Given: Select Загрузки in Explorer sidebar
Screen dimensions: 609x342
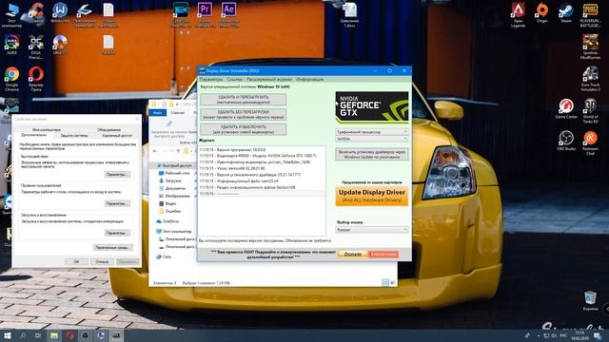Looking at the screenshot, I should [169, 180].
